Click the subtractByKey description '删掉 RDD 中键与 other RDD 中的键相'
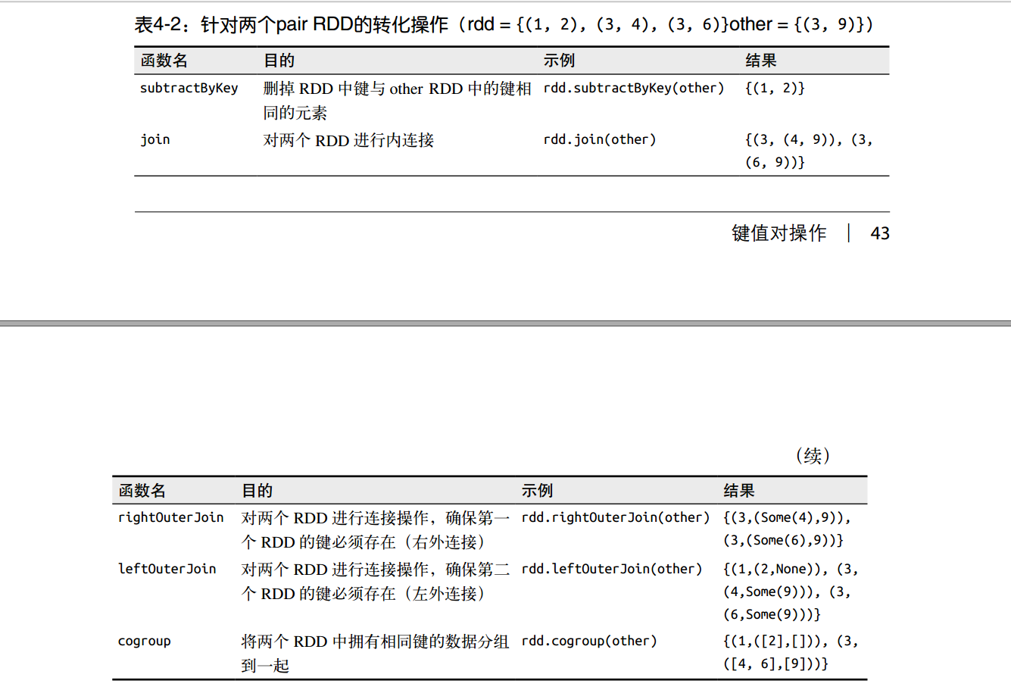Image resolution: width=1011 pixels, height=690 pixels. 398,89
